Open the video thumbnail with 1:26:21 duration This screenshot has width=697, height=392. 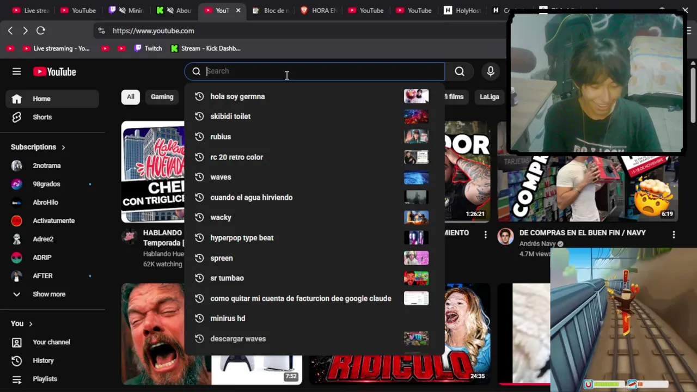click(x=467, y=171)
